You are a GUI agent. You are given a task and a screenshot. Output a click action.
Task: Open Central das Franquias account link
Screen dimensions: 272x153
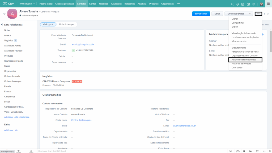81,120
